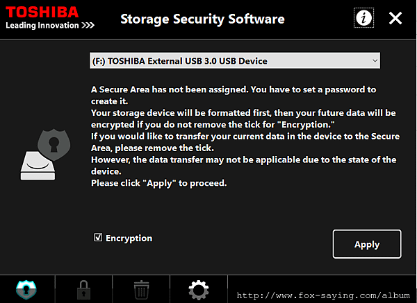Expand the drive selection dropdown arrow

(x=375, y=61)
